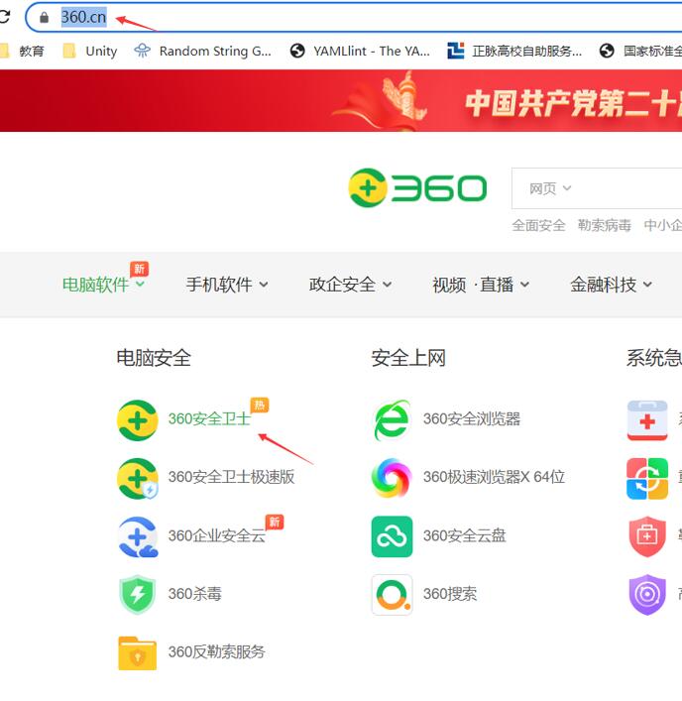Screen dimensions: 682x701
Task: Open the 360安全卫士极速版 icon
Action: click(137, 478)
